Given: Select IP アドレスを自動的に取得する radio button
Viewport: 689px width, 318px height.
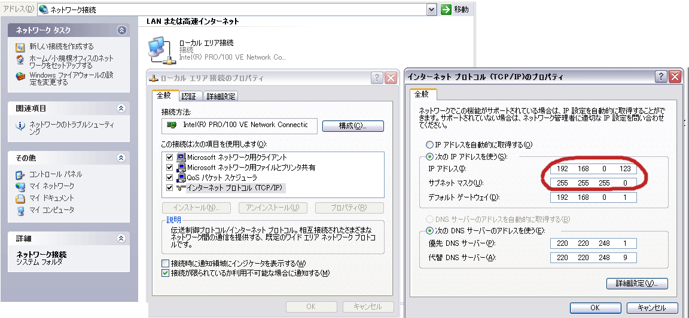Looking at the screenshot, I should pos(429,145).
